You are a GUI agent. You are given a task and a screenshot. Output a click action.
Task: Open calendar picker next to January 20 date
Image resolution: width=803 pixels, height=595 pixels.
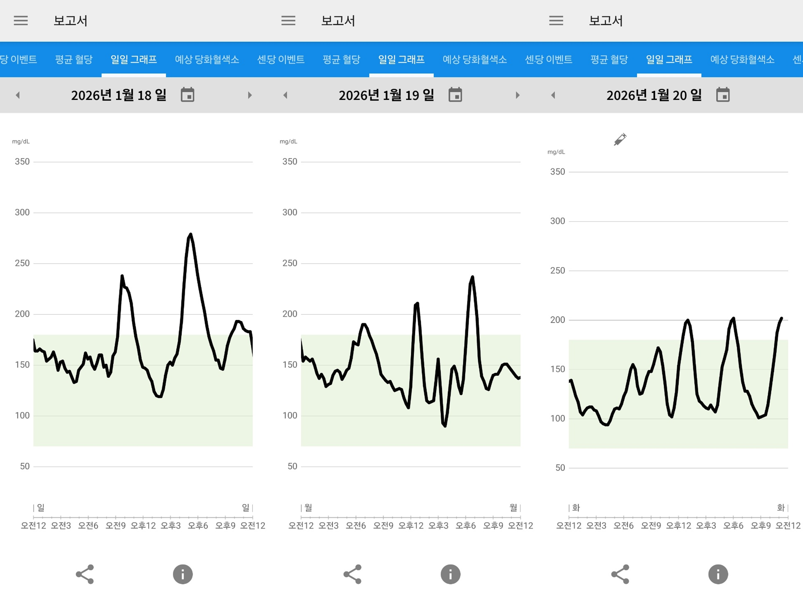click(723, 95)
